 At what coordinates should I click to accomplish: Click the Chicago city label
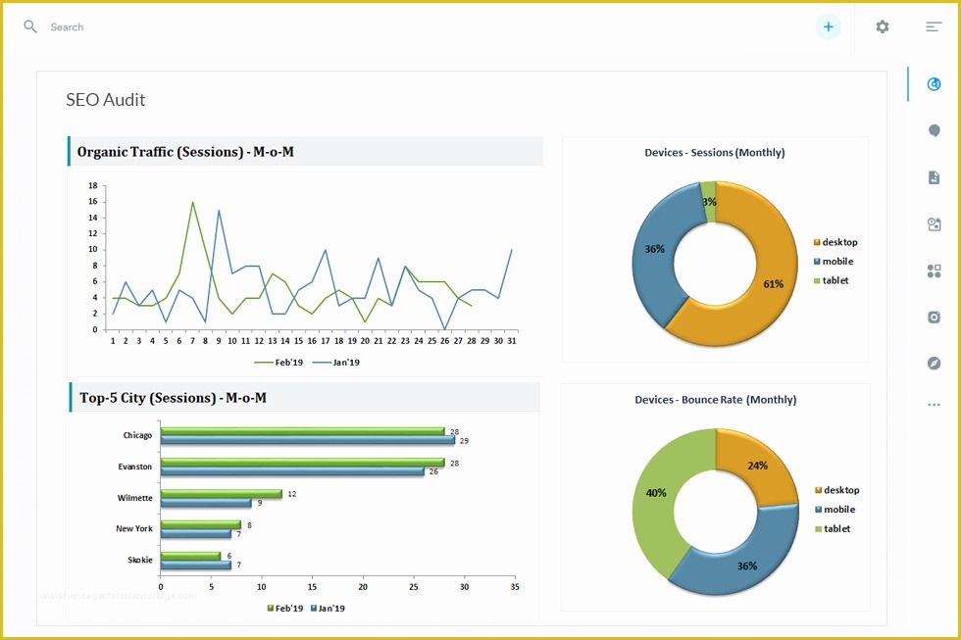tap(137, 435)
